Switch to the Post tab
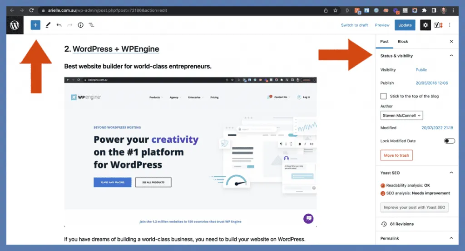The image size is (465, 251). (384, 41)
